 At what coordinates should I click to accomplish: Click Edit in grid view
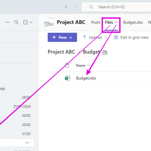tap(131, 37)
